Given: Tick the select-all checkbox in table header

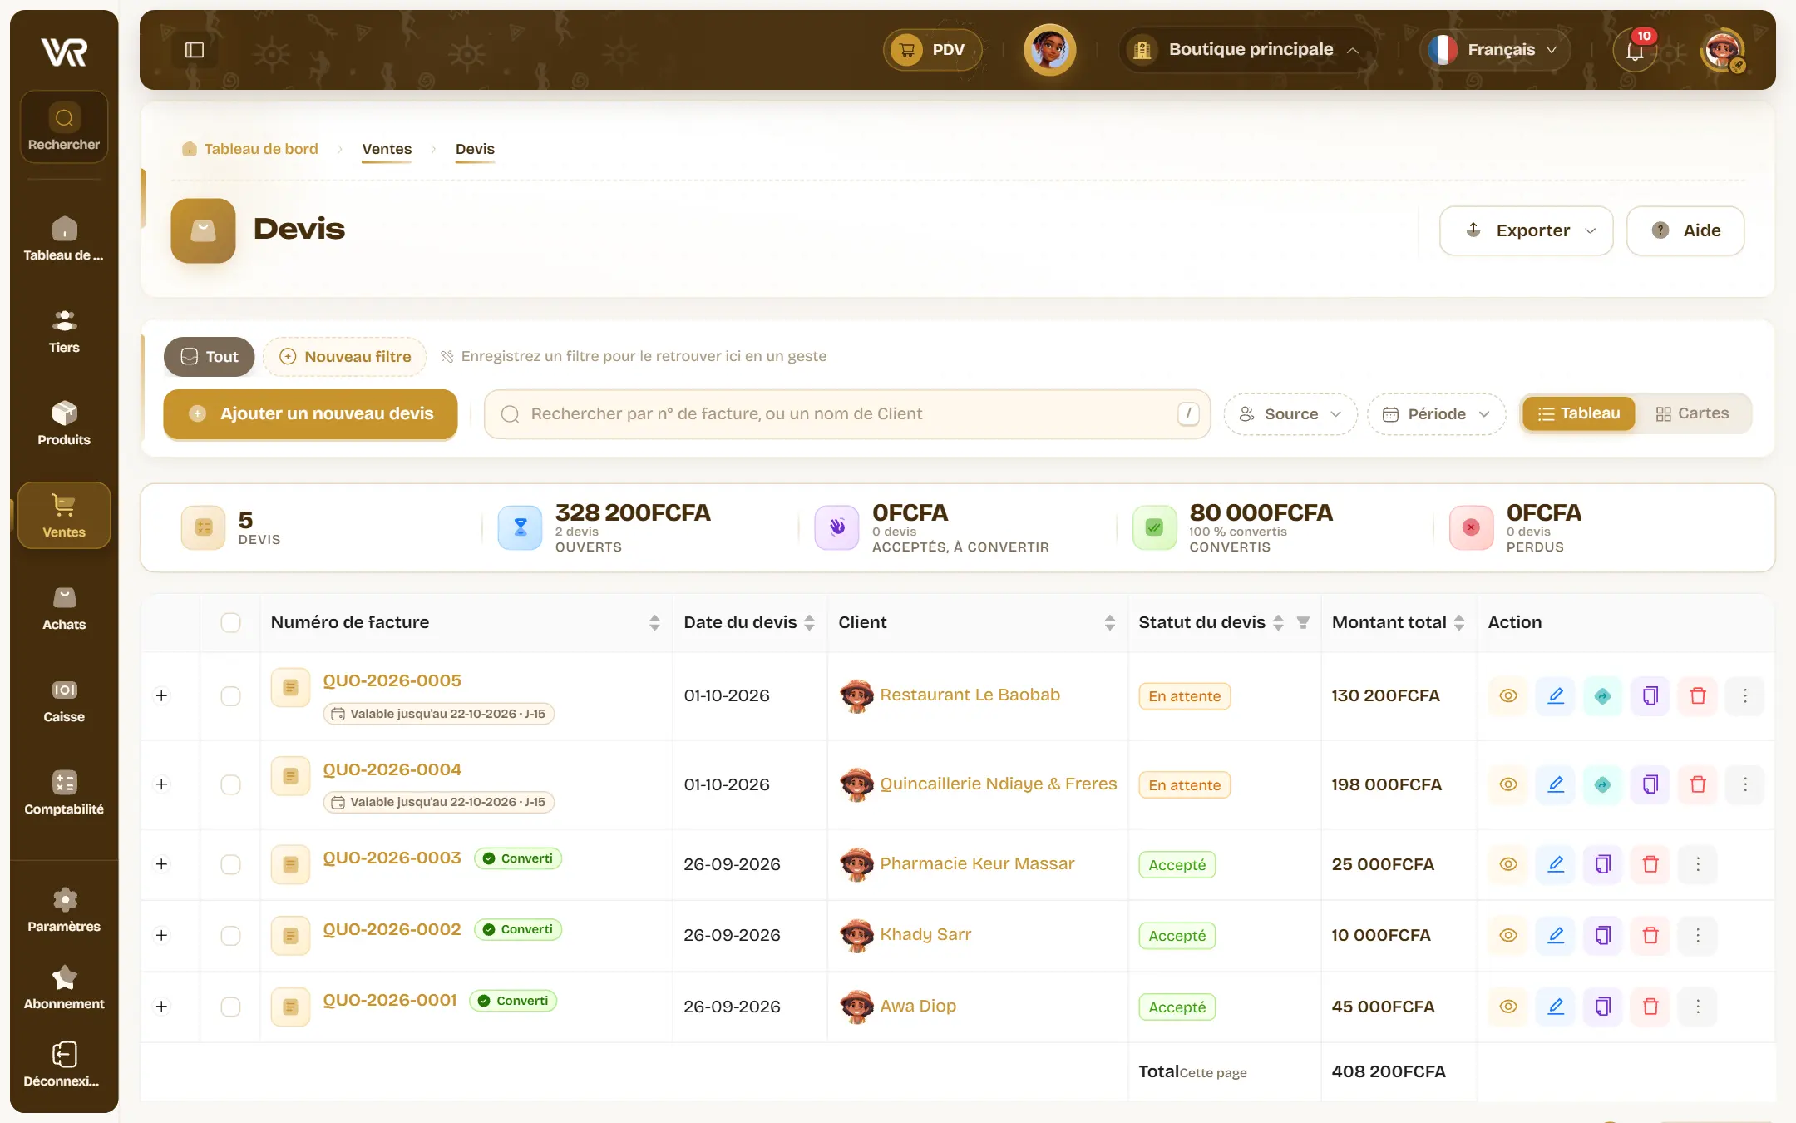Looking at the screenshot, I should pos(230,622).
